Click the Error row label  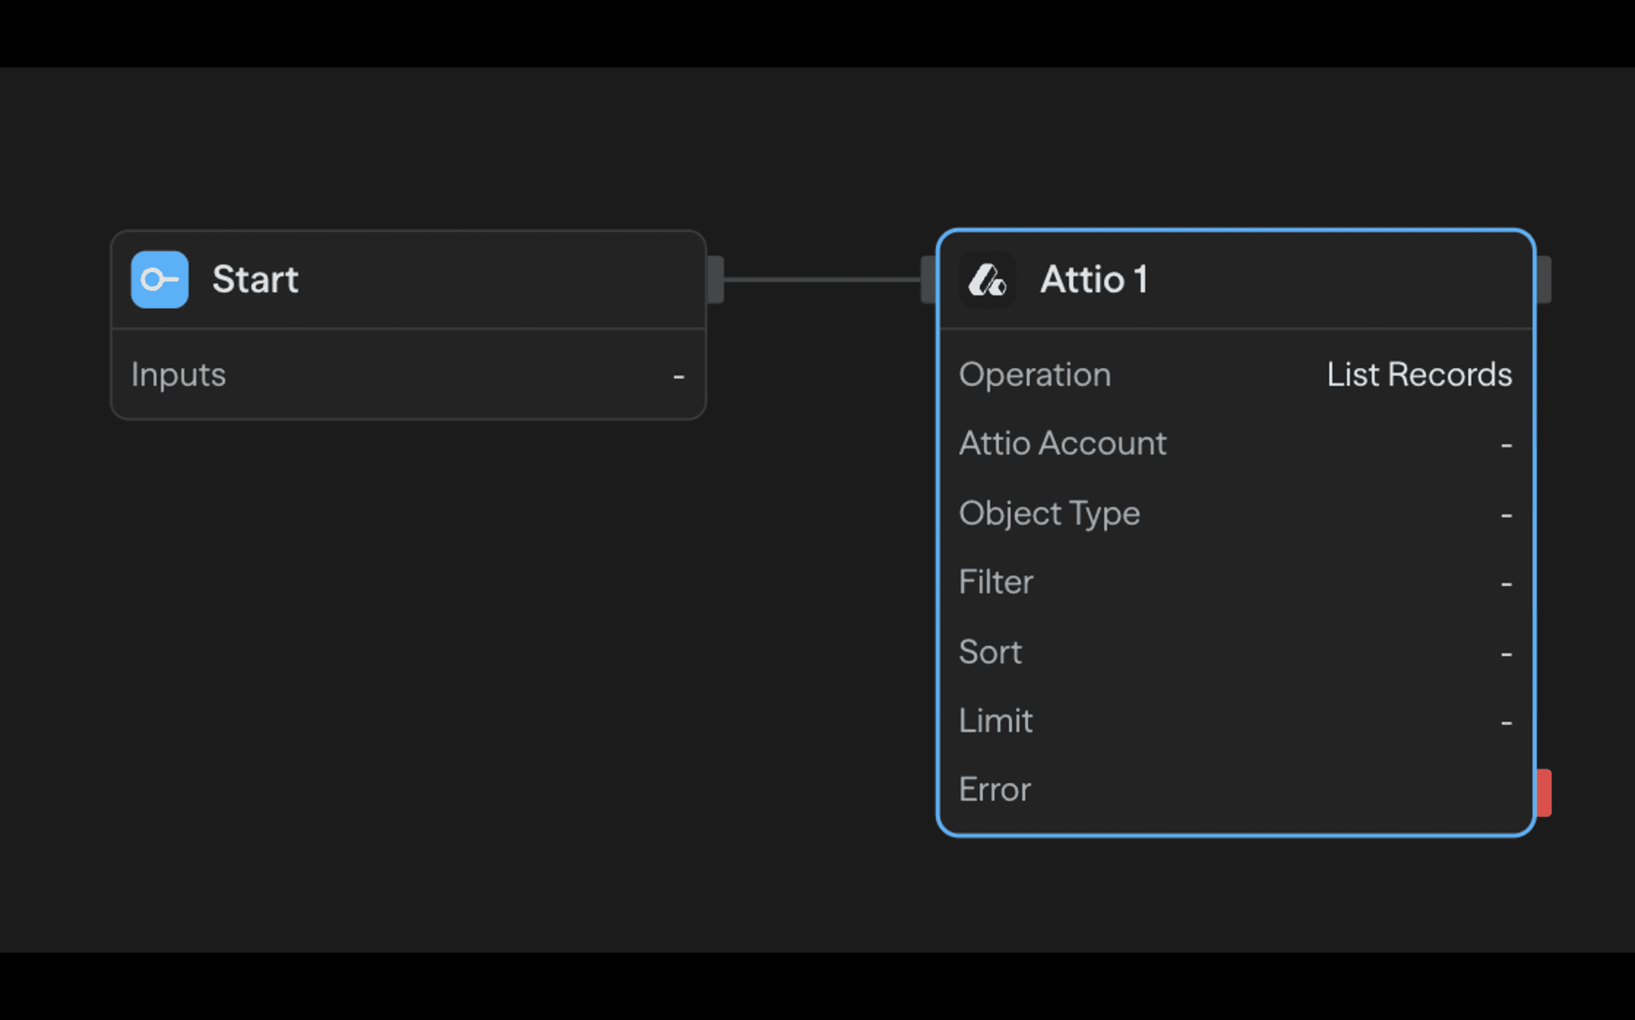[x=994, y=790]
